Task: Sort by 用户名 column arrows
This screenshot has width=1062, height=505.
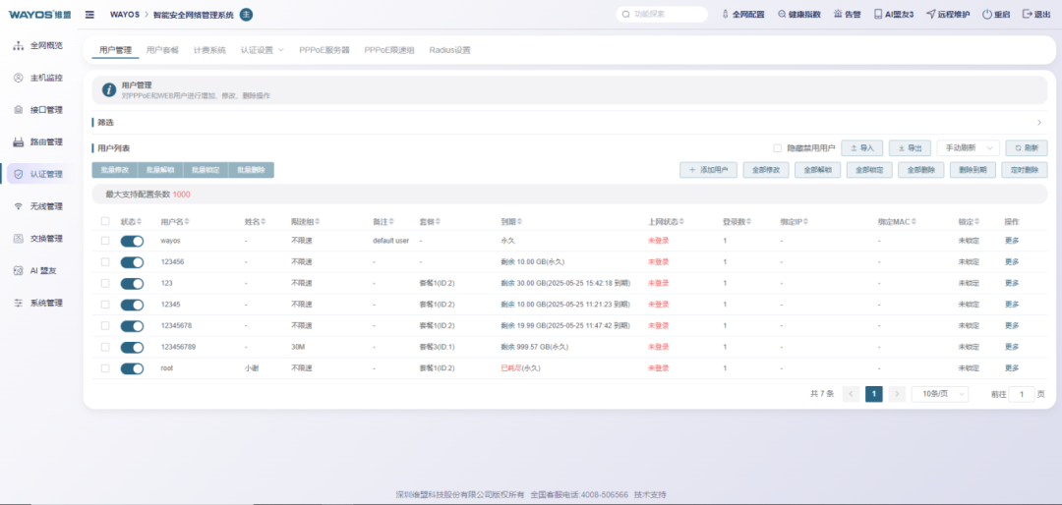Action: pyautogui.click(x=188, y=221)
